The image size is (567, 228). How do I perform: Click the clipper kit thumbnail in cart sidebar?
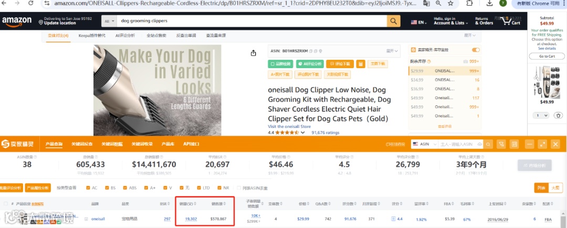pos(547,82)
